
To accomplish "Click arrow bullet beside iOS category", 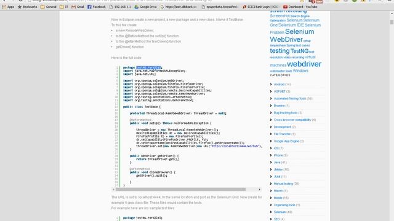I will pyautogui.click(x=271, y=149).
